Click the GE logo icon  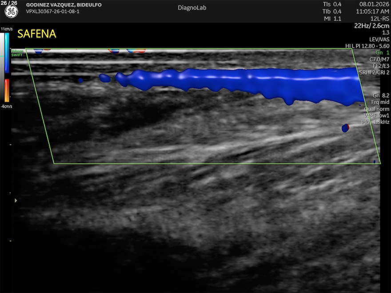(11, 12)
